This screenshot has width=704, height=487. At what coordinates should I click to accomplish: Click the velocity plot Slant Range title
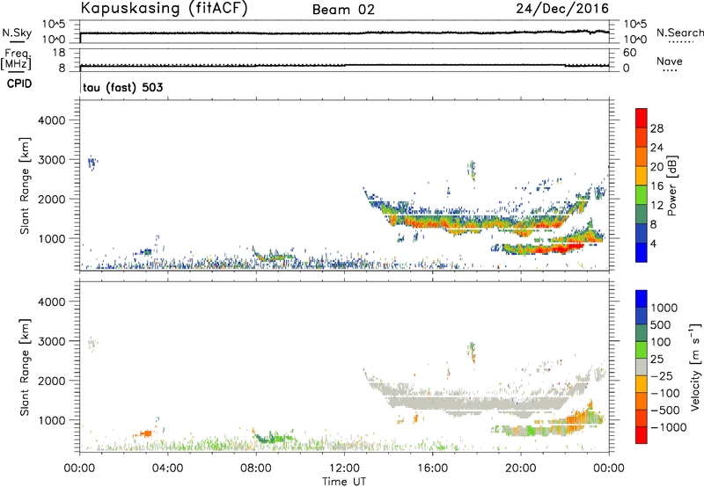(25, 367)
